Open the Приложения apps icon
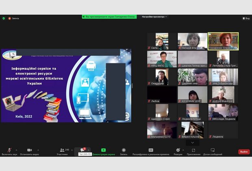 (x=193, y=150)
